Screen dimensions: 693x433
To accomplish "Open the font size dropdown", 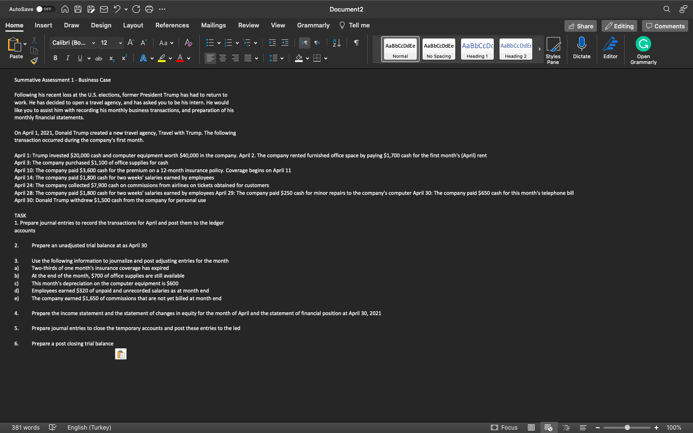I will click(120, 43).
